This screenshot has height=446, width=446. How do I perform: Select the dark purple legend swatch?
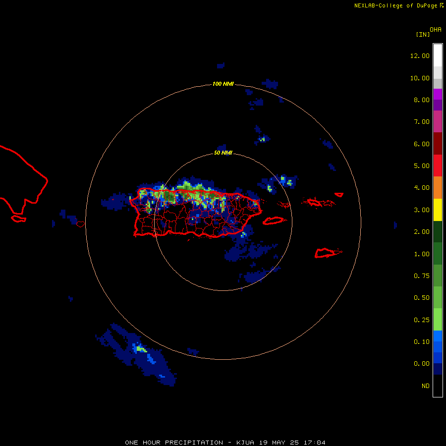click(438, 105)
